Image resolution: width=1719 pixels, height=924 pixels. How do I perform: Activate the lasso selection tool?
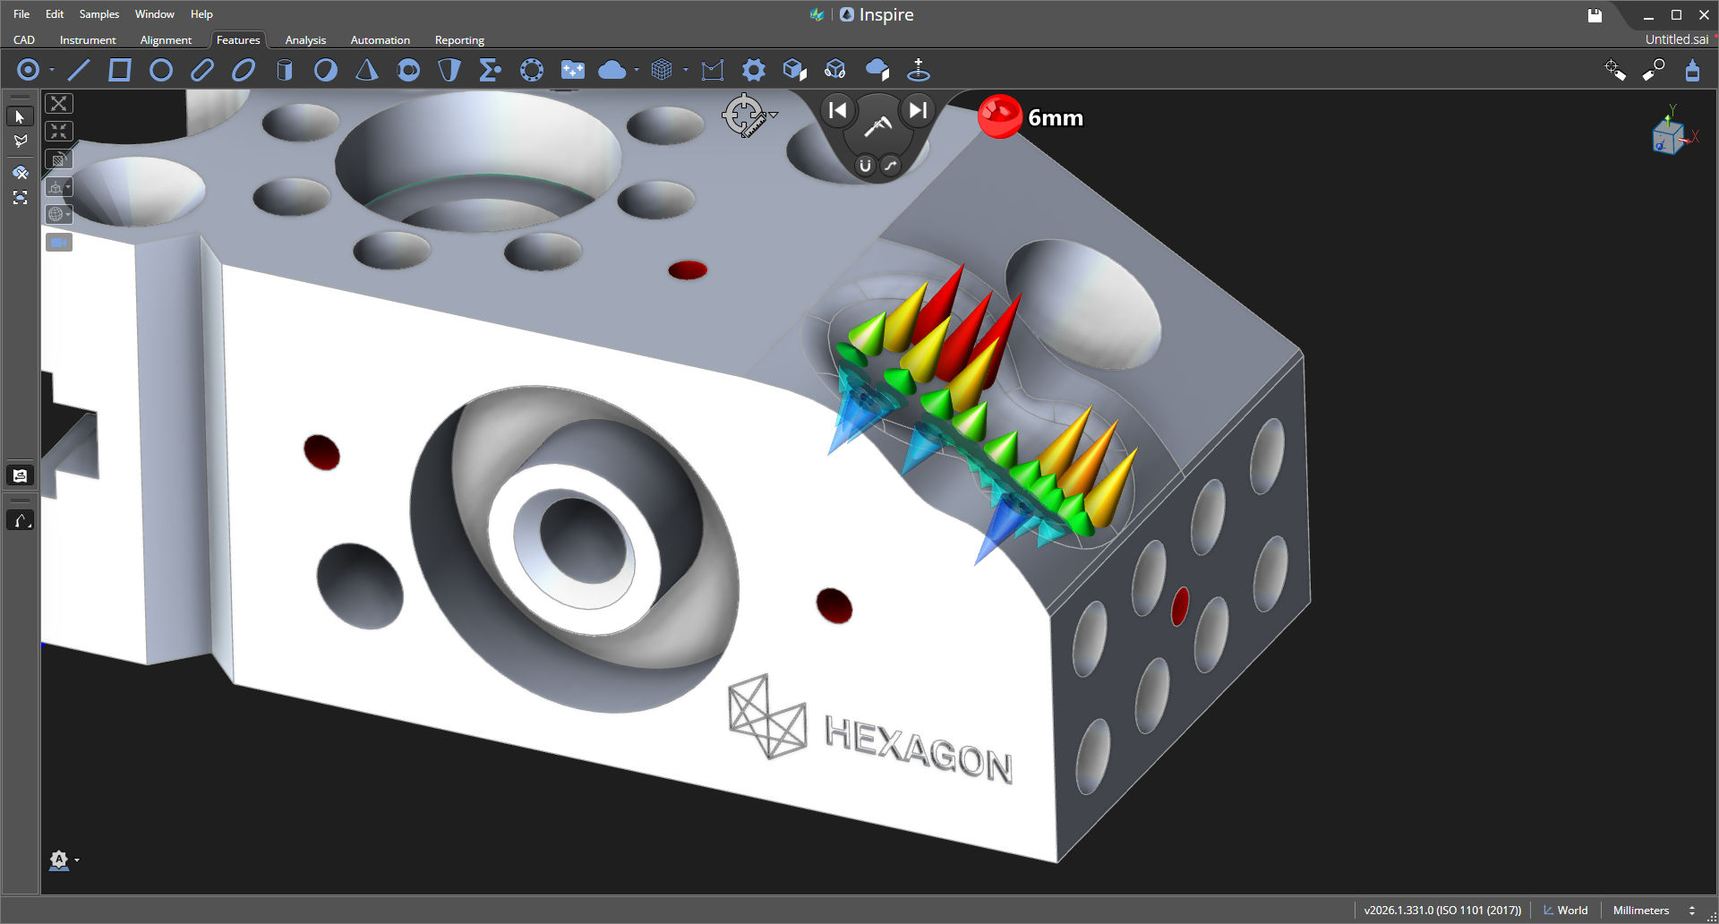(x=20, y=141)
